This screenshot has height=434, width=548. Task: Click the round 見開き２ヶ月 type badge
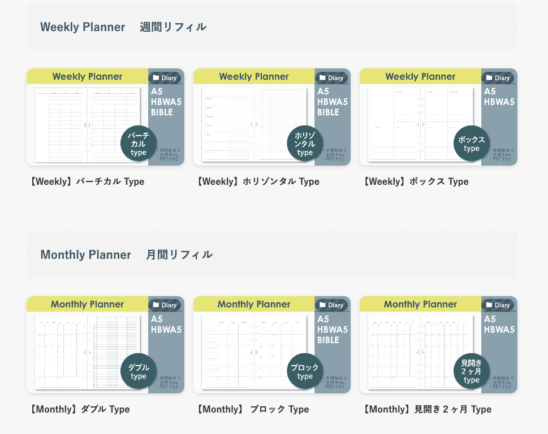[472, 371]
